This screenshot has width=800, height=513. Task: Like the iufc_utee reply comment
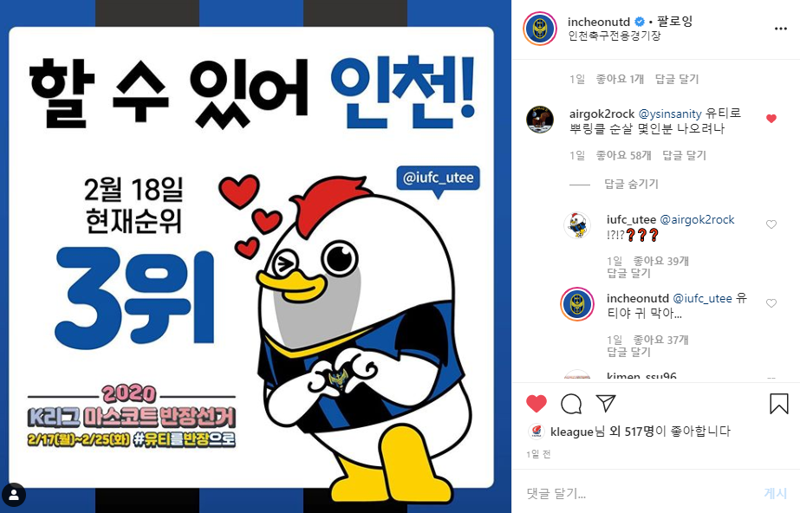pyautogui.click(x=771, y=224)
